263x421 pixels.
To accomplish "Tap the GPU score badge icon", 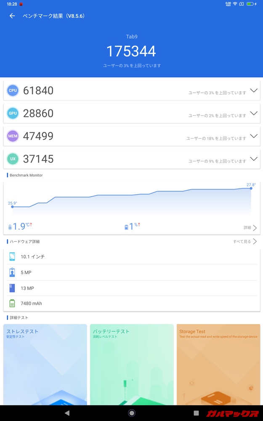I will (13, 113).
